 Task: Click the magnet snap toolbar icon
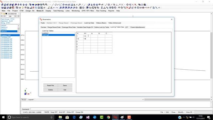click(x=33, y=8)
